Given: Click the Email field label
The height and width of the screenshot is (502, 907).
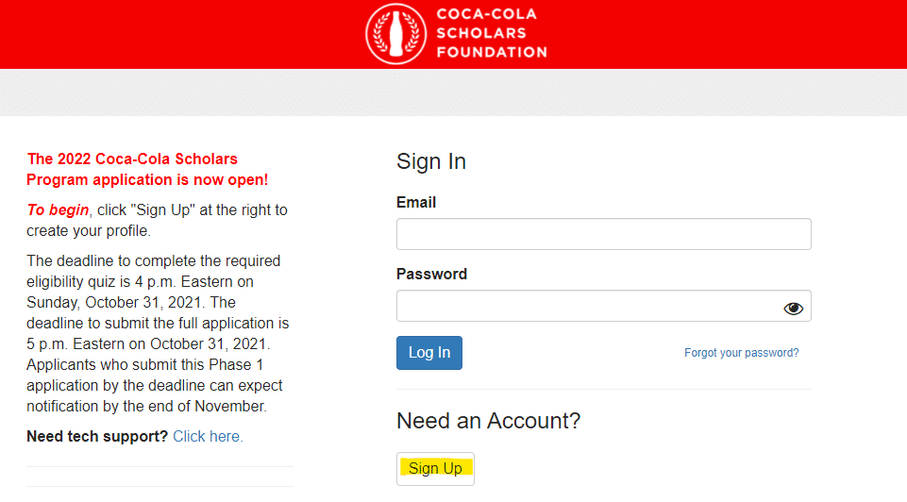Looking at the screenshot, I should (x=416, y=203).
